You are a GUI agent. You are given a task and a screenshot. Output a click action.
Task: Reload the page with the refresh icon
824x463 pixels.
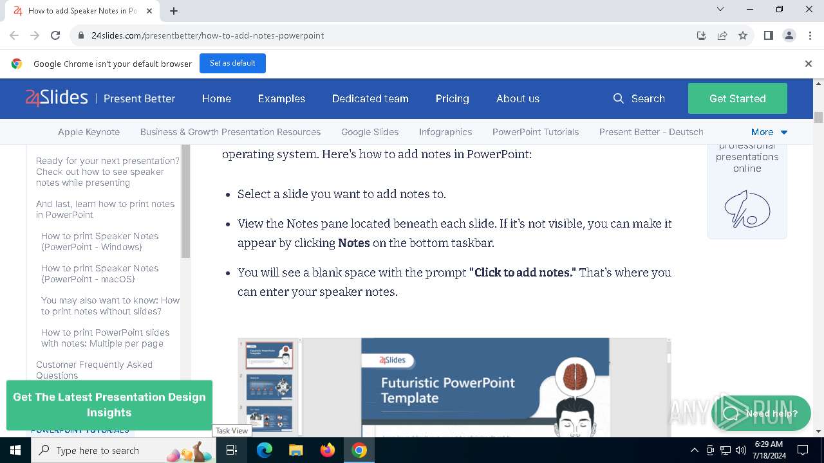[x=55, y=35]
